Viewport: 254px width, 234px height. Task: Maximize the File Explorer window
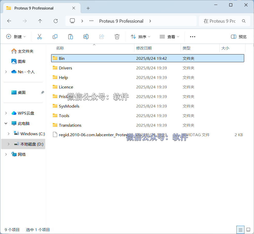pos(231,5)
